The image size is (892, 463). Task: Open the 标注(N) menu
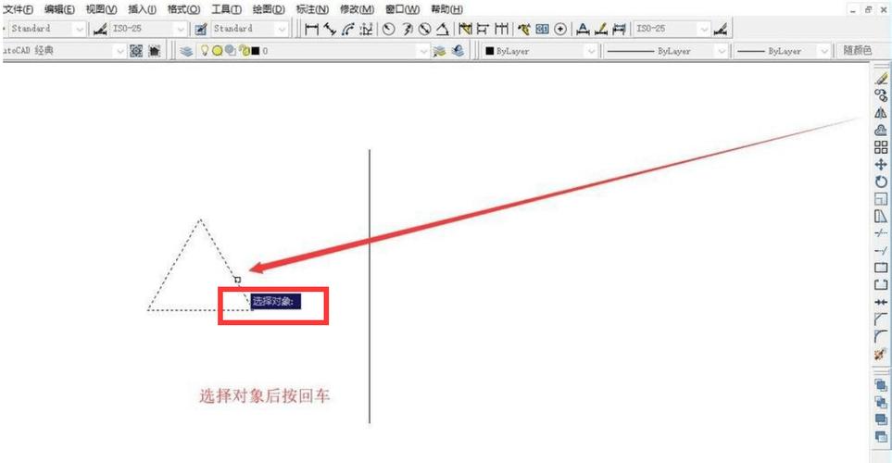pyautogui.click(x=312, y=9)
